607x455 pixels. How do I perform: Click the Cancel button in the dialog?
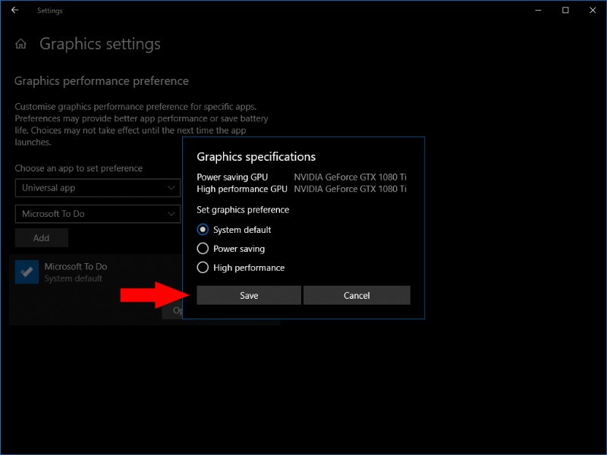pyautogui.click(x=357, y=295)
